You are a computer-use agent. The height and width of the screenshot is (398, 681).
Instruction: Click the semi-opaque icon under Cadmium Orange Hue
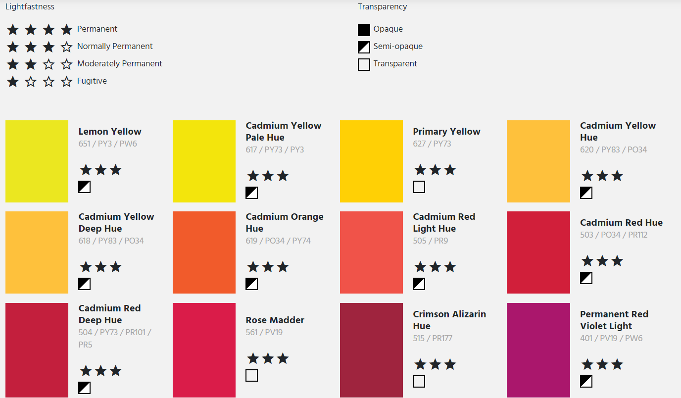[251, 284]
